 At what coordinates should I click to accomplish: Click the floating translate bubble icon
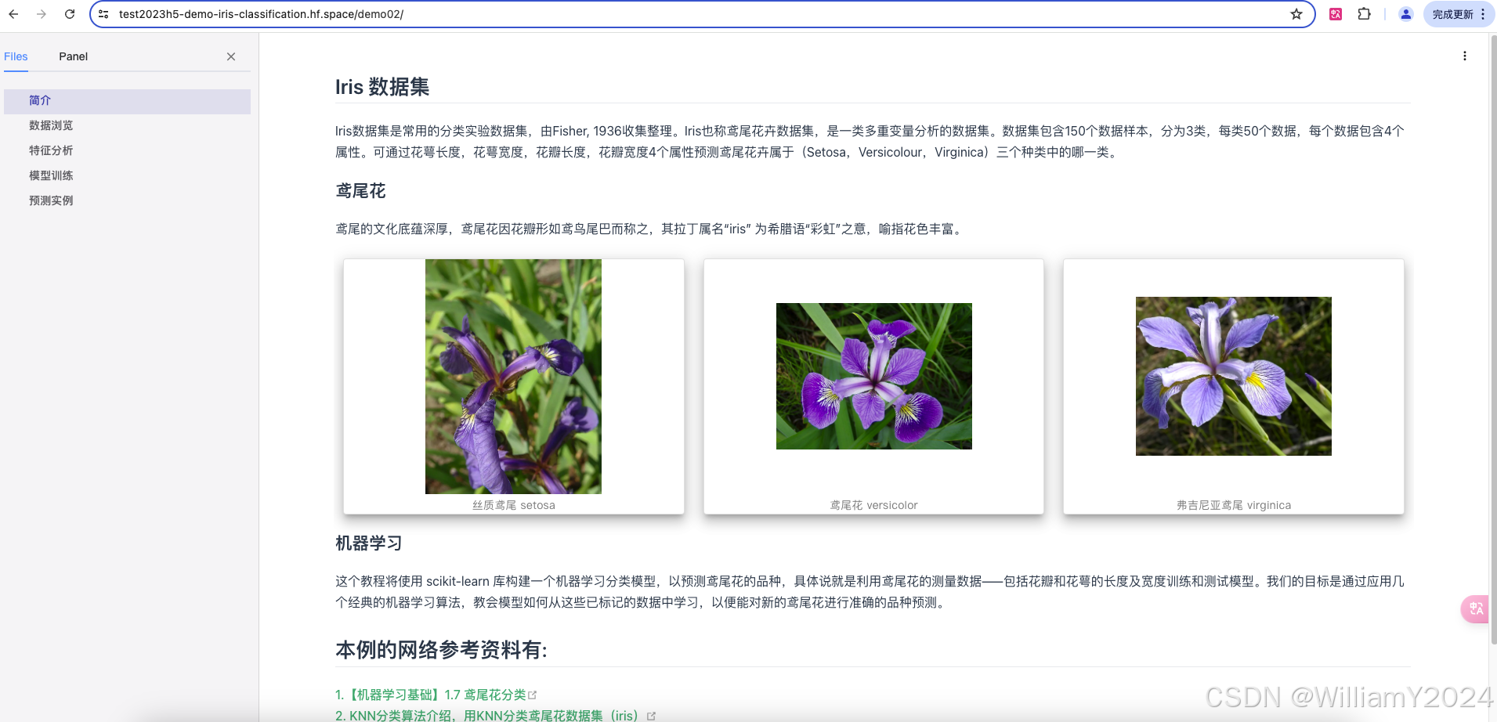(1476, 608)
